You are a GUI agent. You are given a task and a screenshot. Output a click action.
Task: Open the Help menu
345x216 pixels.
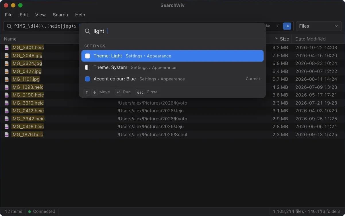[x=80, y=15]
